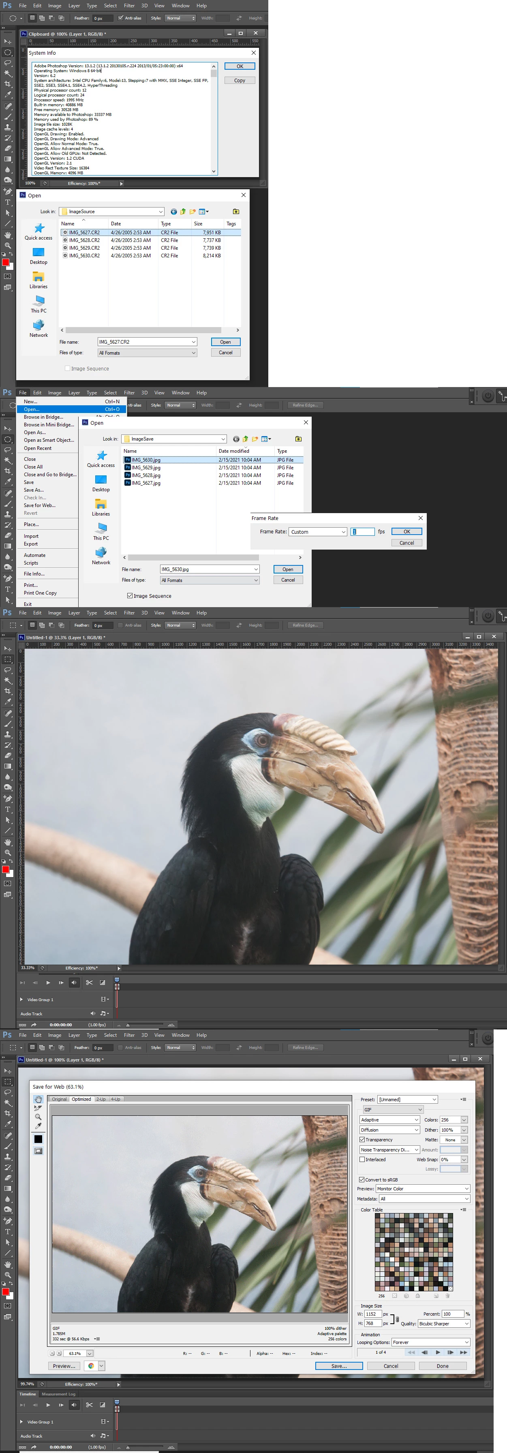Open the Quality Bicubic Sharper dropdown
The height and width of the screenshot is (1453, 507).
(x=444, y=1323)
